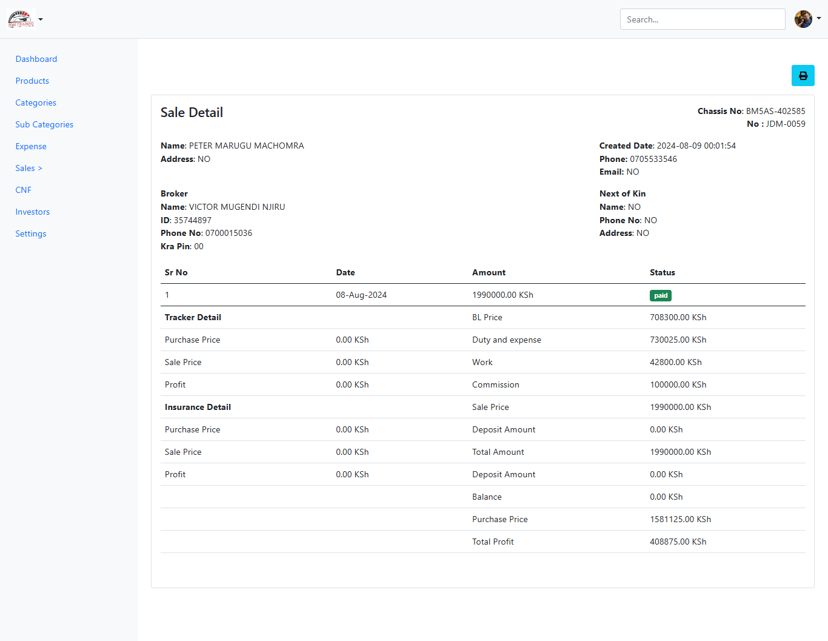828x641 pixels.
Task: Go to Products in sidebar
Action: [32, 81]
